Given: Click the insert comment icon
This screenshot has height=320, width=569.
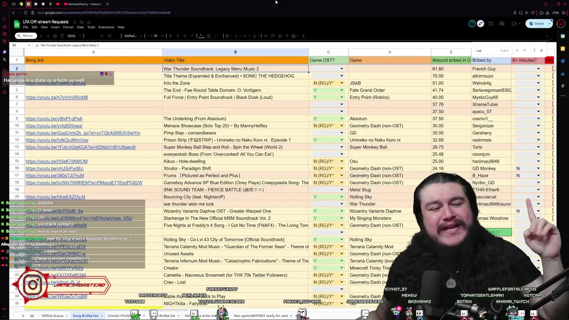Looking at the screenshot, I should (272, 36).
